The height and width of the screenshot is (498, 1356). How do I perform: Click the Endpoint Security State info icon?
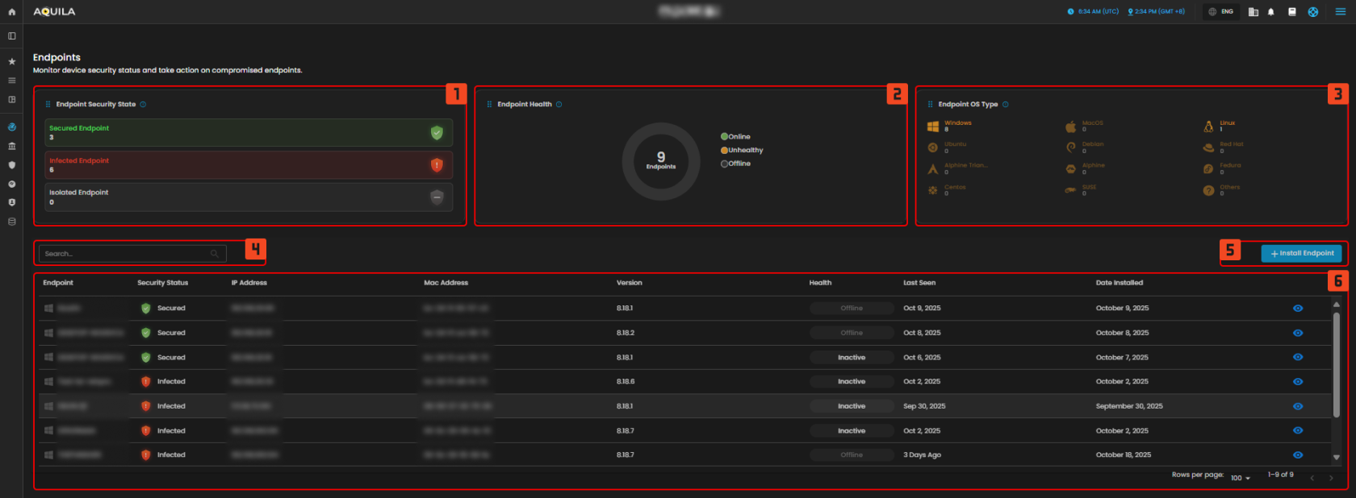(x=143, y=105)
